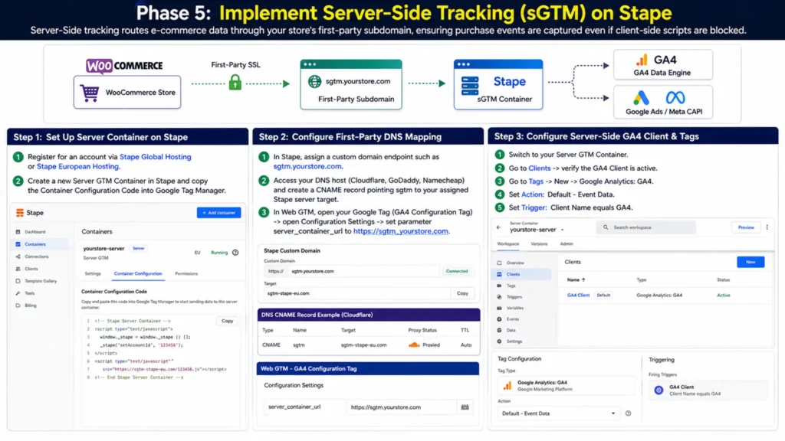Image resolution: width=785 pixels, height=441 pixels.
Task: Switch to the Admin tab
Action: pos(567,244)
